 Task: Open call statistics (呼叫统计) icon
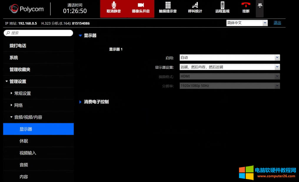(195, 6)
